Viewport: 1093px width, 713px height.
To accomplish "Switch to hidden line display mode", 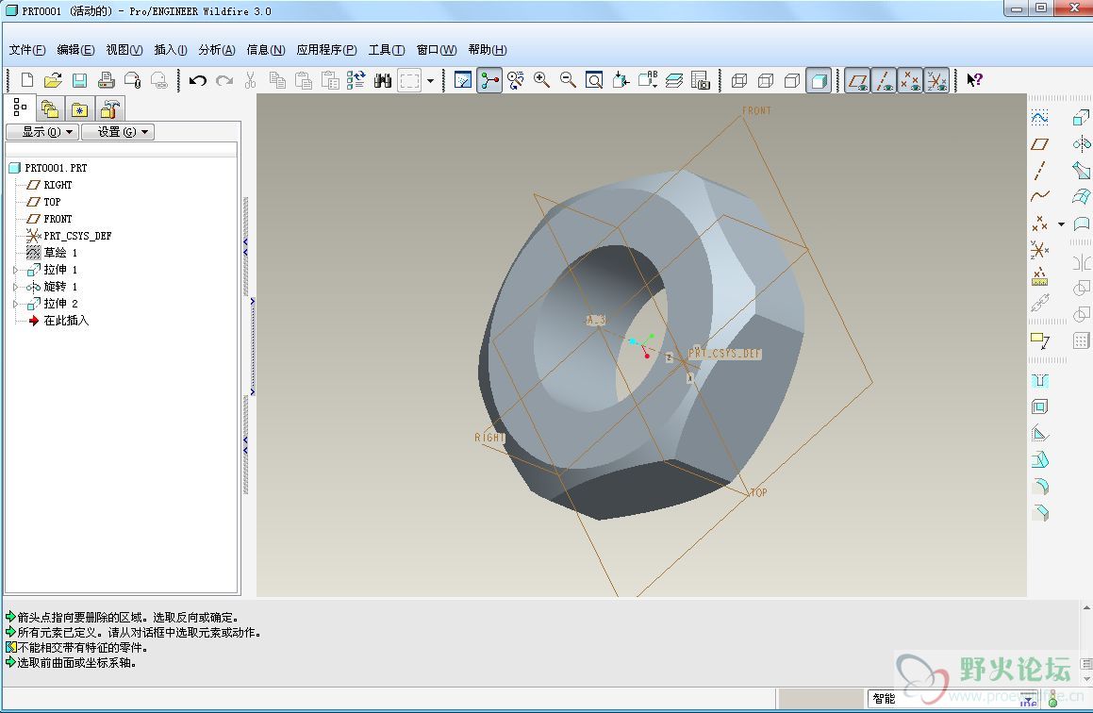I will pos(766,80).
